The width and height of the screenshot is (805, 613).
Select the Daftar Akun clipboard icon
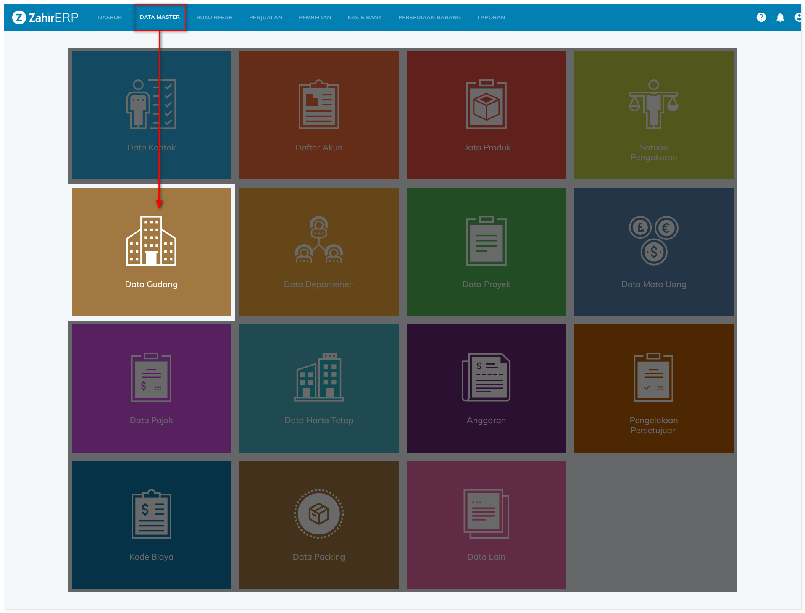318,105
